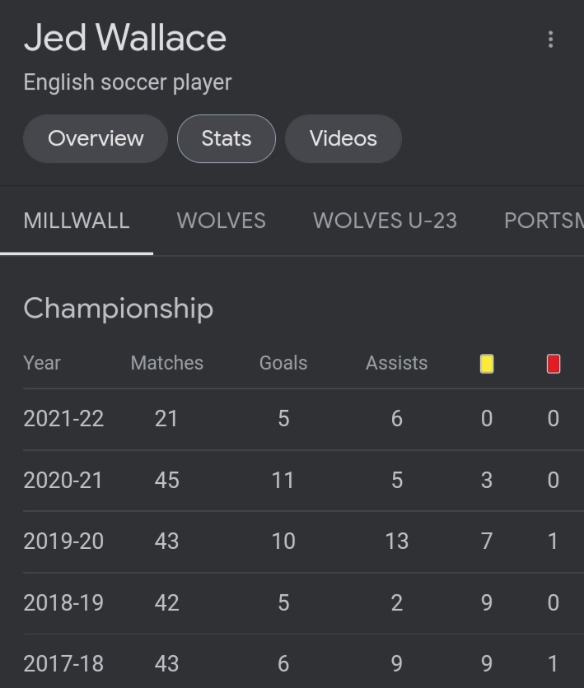Viewport: 584px width, 688px height.
Task: Click the yellow card column icon
Action: (x=487, y=364)
